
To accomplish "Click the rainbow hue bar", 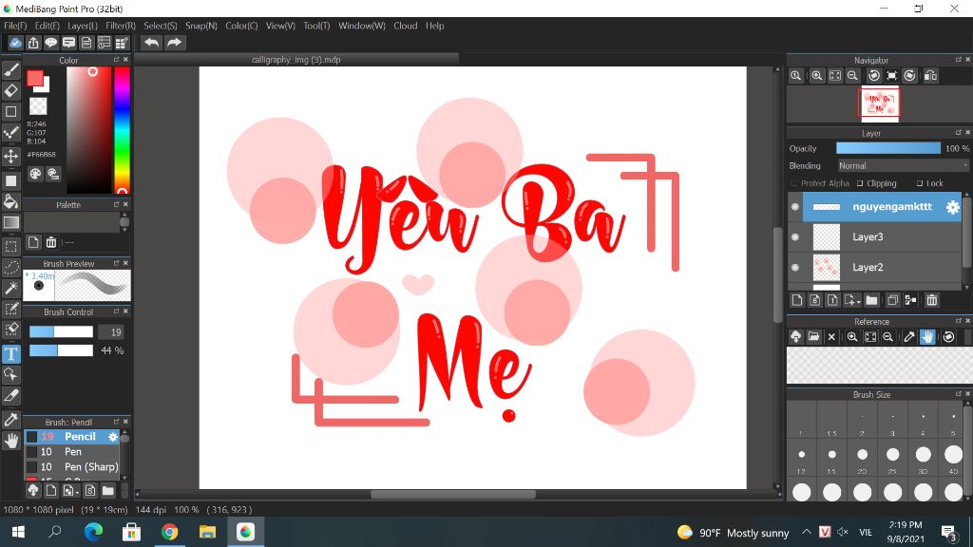I will click(123, 130).
